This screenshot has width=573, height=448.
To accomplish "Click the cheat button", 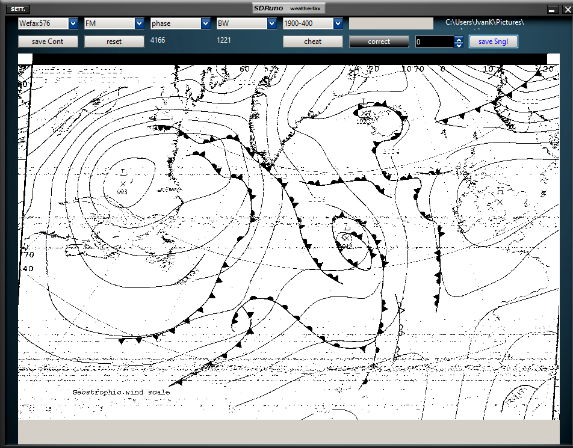I will pos(313,41).
